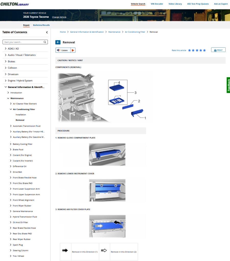Open ASE Test Prep Quizzes

pyautogui.click(x=198, y=4)
